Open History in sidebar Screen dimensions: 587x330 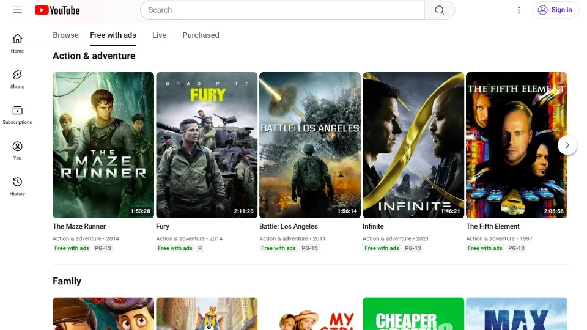17,186
